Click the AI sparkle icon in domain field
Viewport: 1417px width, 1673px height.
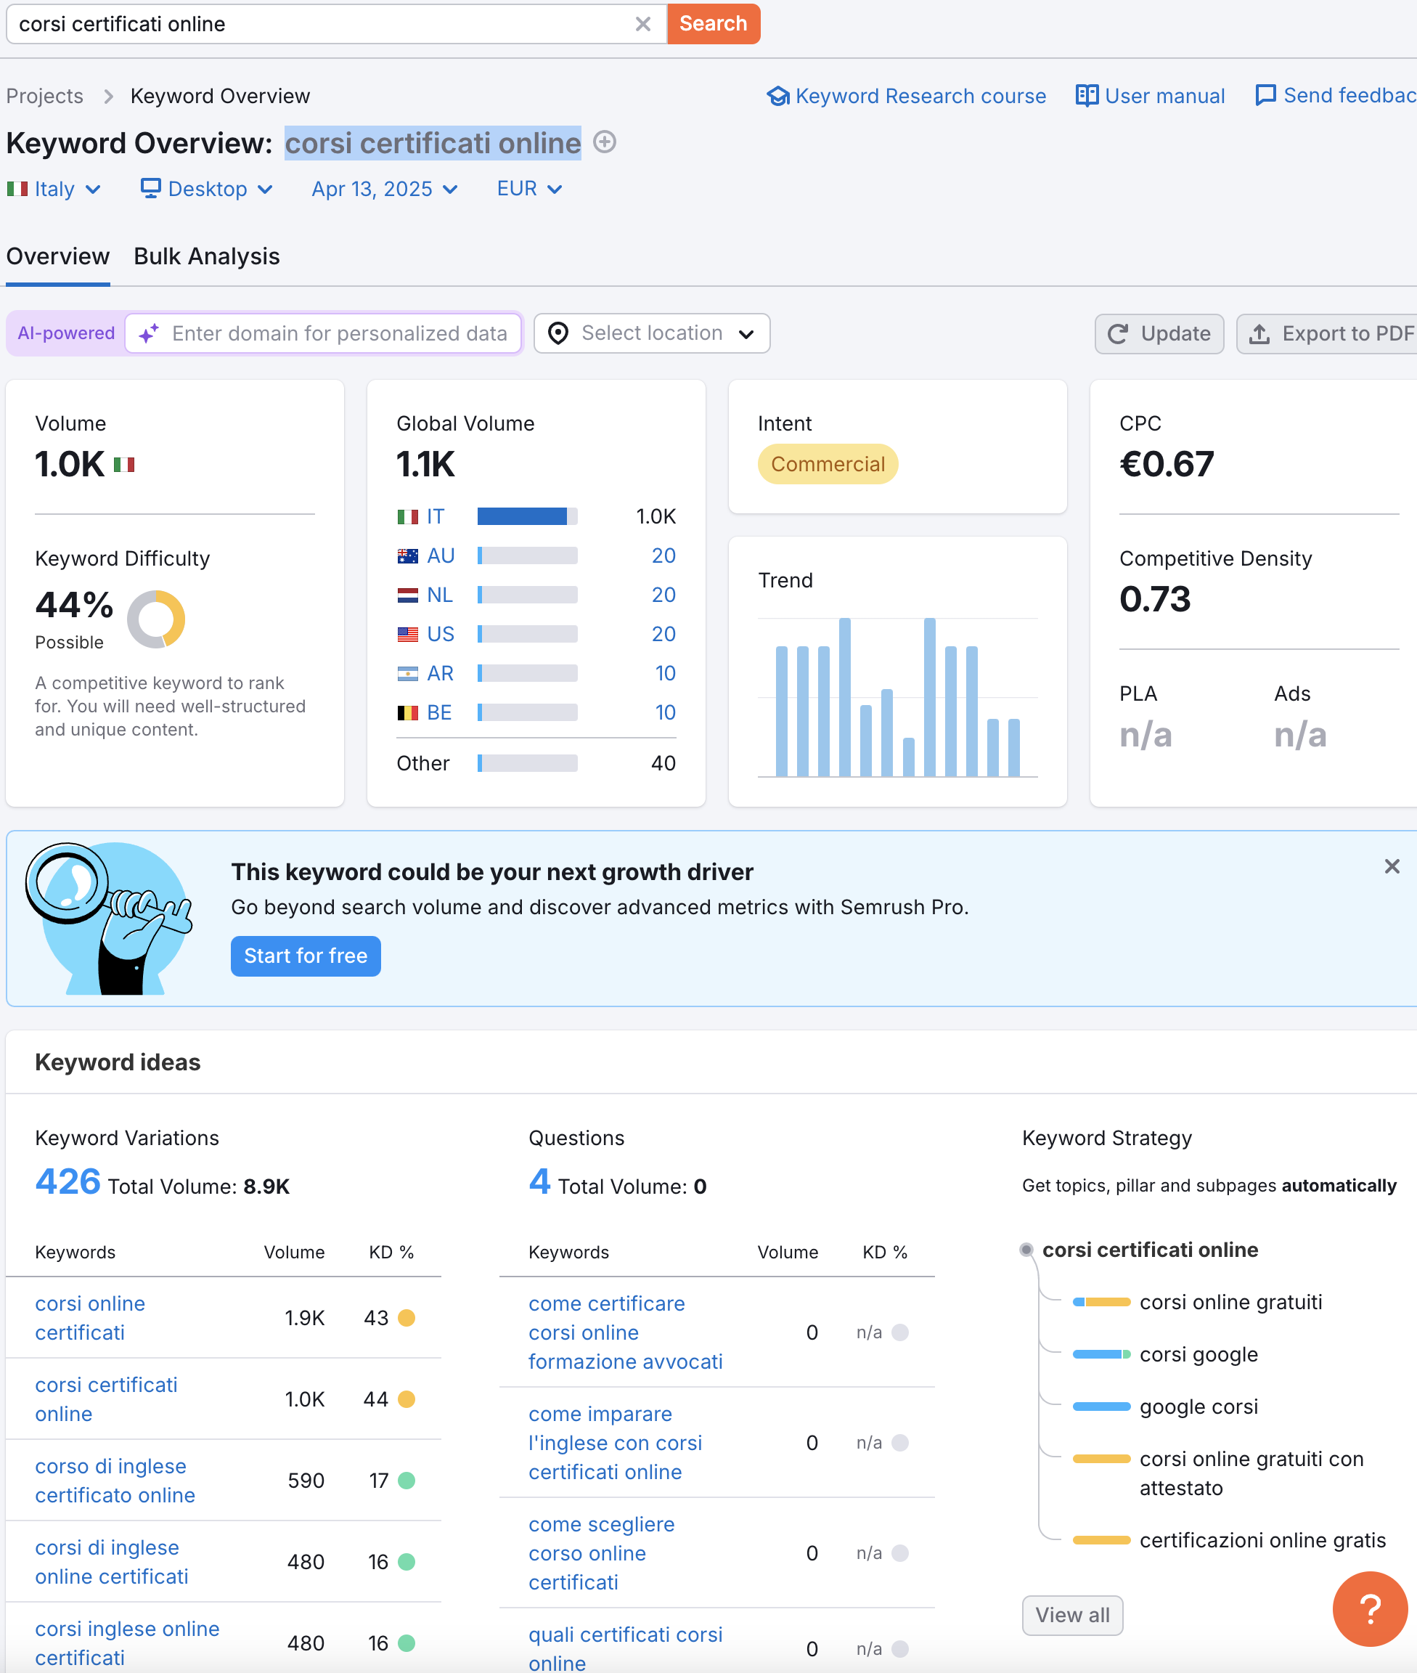pyautogui.click(x=149, y=333)
